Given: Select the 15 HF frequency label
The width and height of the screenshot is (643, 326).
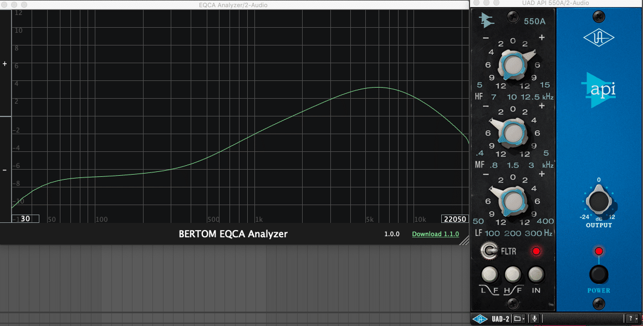Looking at the screenshot, I should pyautogui.click(x=544, y=85).
